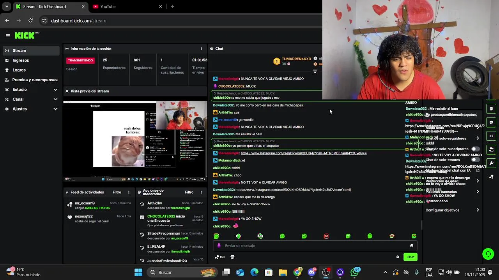Open chat settings gear icon

click(x=398, y=257)
